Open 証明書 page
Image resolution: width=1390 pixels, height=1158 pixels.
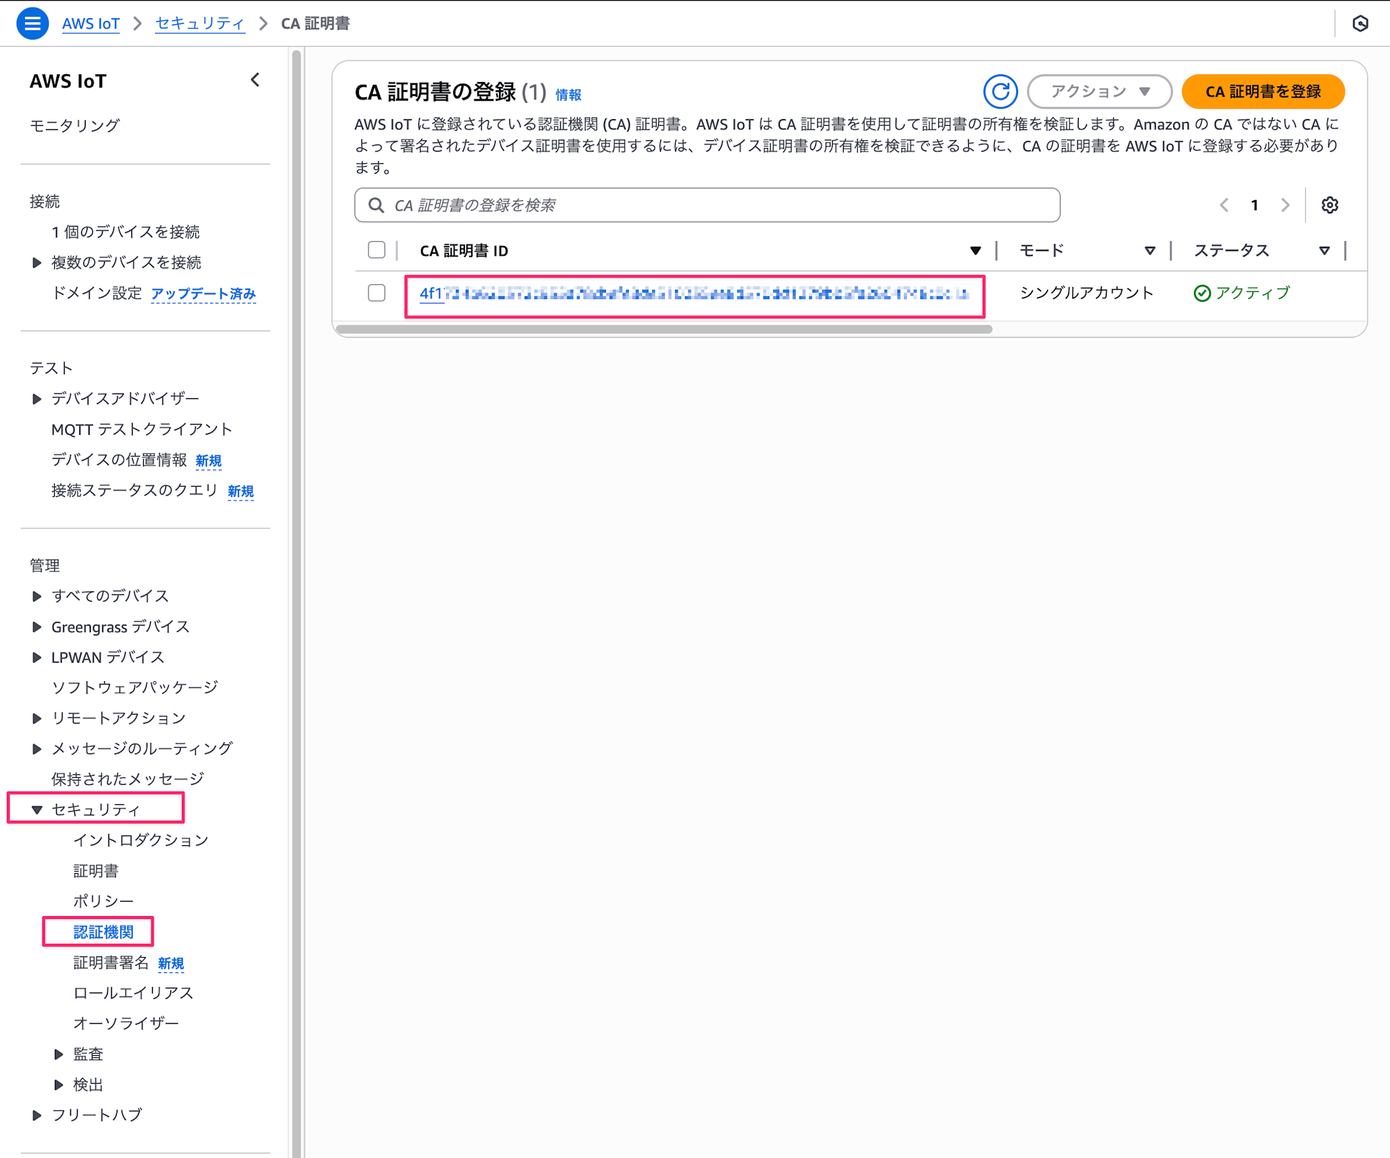[x=96, y=871]
